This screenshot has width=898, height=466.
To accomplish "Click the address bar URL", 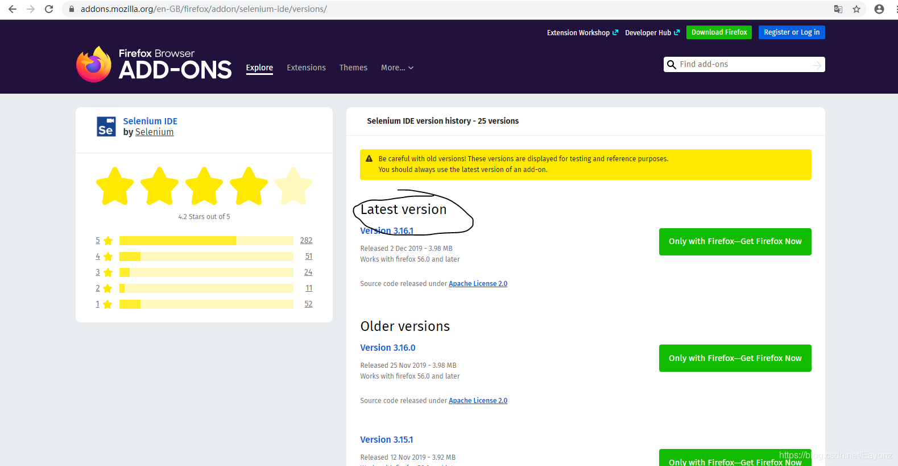I will click(204, 9).
